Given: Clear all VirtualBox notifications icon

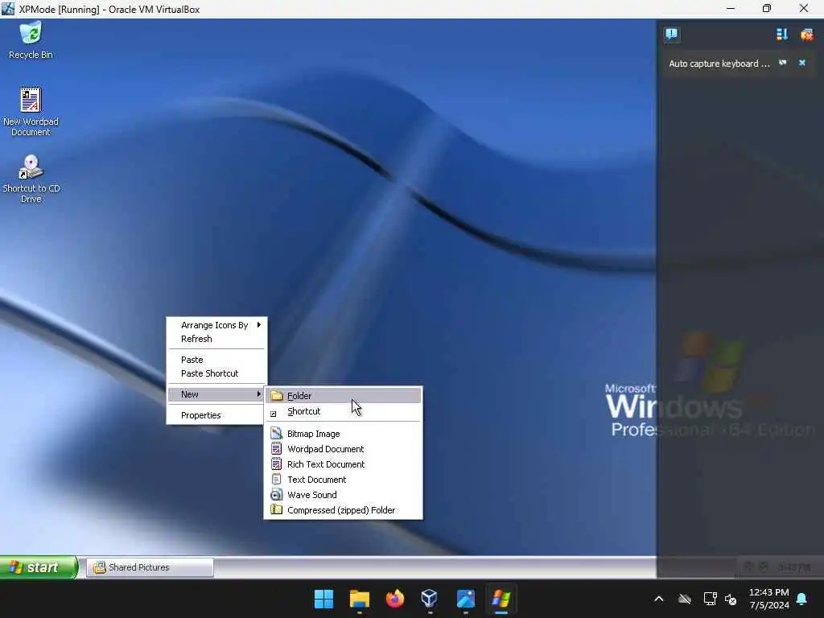Looking at the screenshot, I should (x=806, y=35).
